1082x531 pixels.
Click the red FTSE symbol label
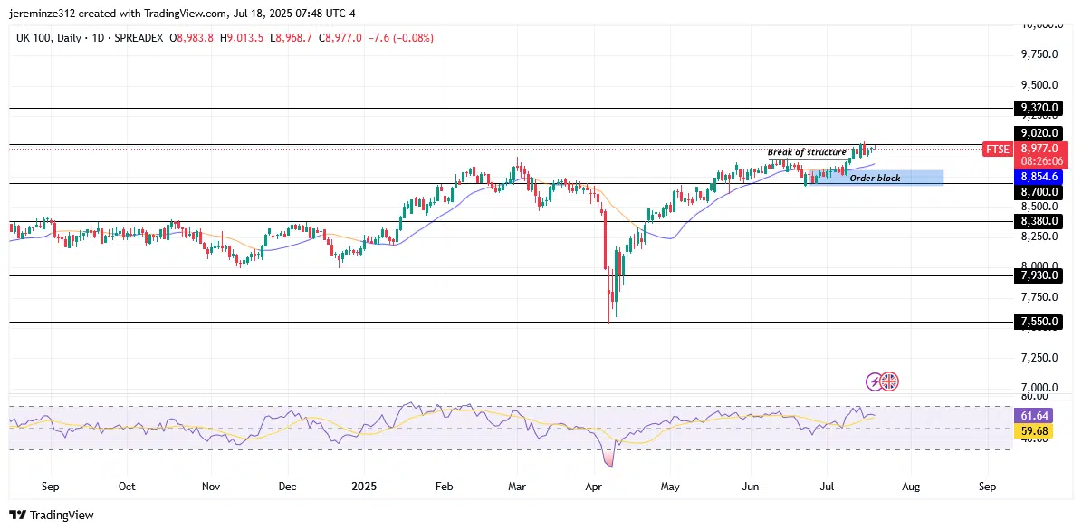997,149
